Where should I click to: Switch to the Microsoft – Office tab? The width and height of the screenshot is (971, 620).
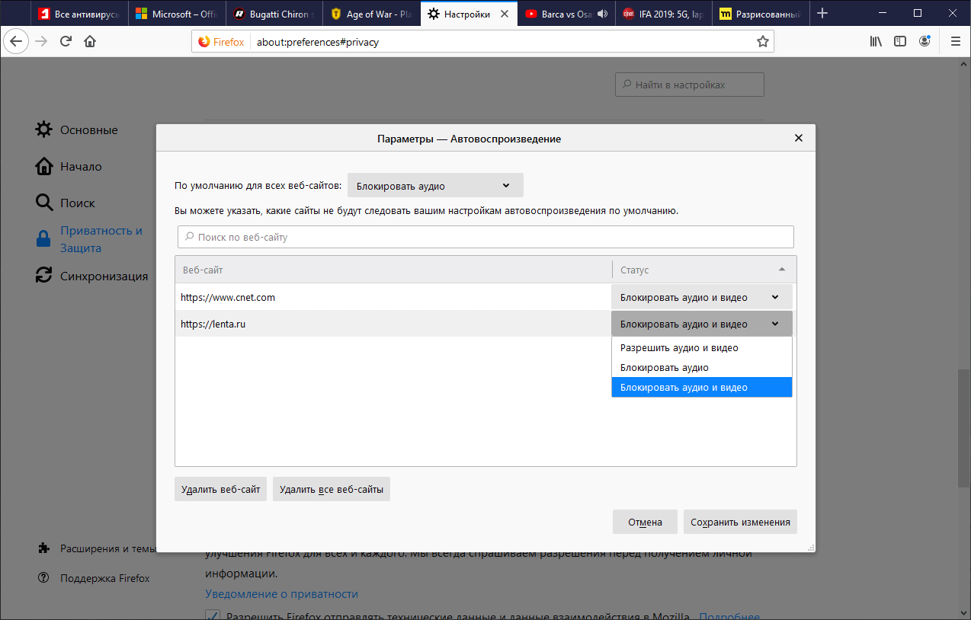(x=177, y=14)
